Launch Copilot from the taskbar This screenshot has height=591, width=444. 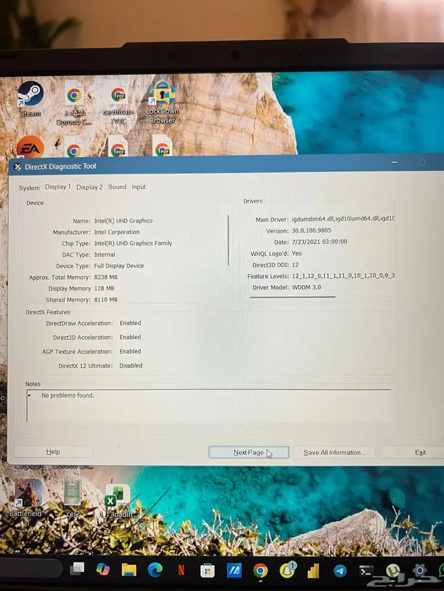click(103, 569)
